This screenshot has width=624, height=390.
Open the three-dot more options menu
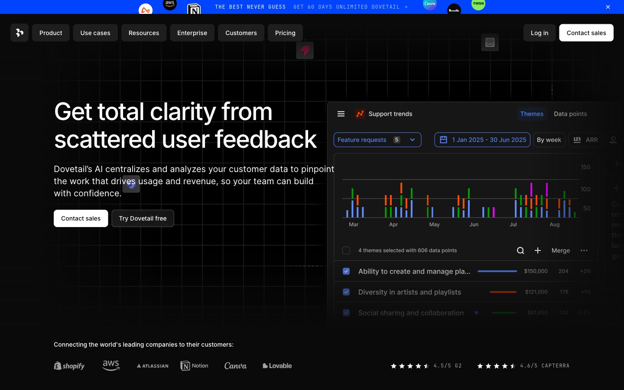pyautogui.click(x=584, y=250)
